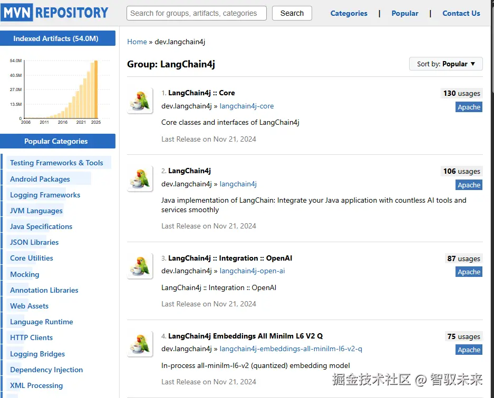The width and height of the screenshot is (494, 398).
Task: Open Language Runtime category
Action: (x=42, y=322)
